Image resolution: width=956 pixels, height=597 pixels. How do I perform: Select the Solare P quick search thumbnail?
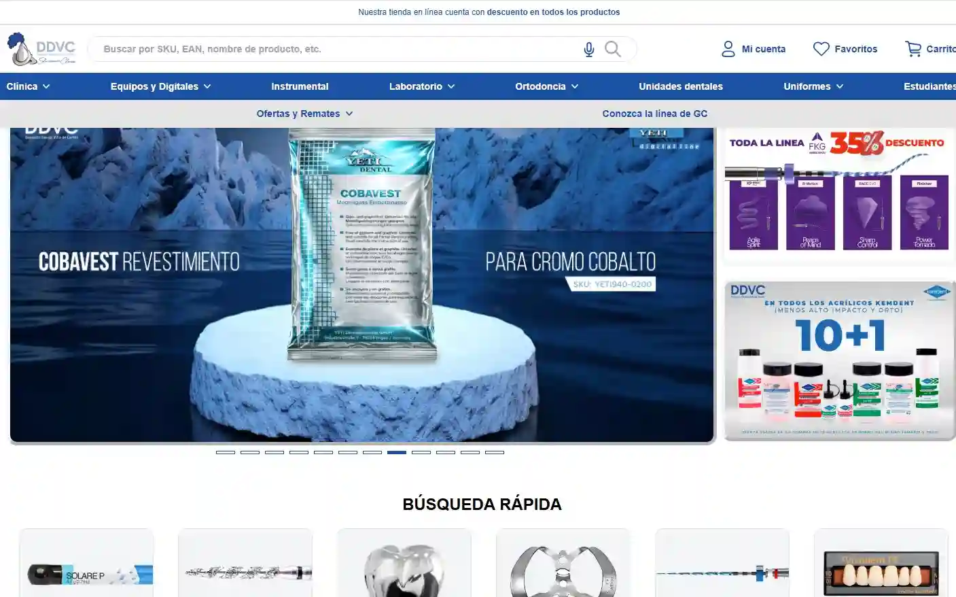(x=86, y=564)
